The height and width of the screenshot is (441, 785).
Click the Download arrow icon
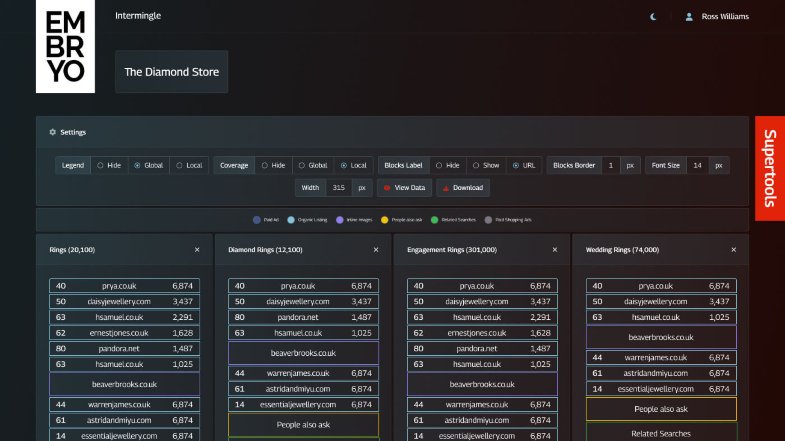click(446, 188)
